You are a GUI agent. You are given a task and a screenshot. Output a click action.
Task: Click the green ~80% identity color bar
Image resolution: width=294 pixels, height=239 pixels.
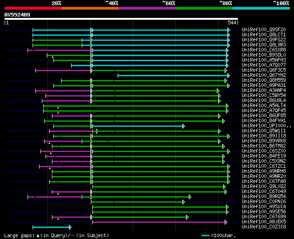(204, 8)
